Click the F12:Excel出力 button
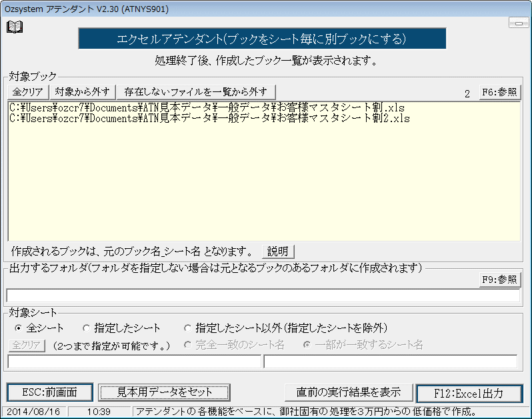Image resolution: width=532 pixels, height=419 pixels. (x=469, y=393)
